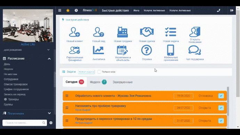
Task: Toggle the Только мои checkbox
Action: pyautogui.click(x=99, y=72)
